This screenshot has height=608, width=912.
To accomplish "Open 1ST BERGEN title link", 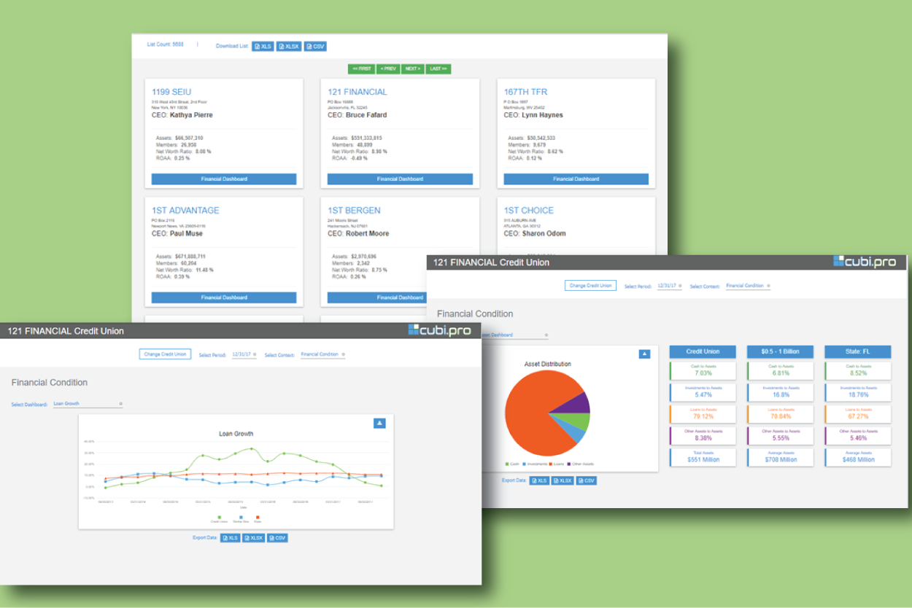I will (x=355, y=211).
